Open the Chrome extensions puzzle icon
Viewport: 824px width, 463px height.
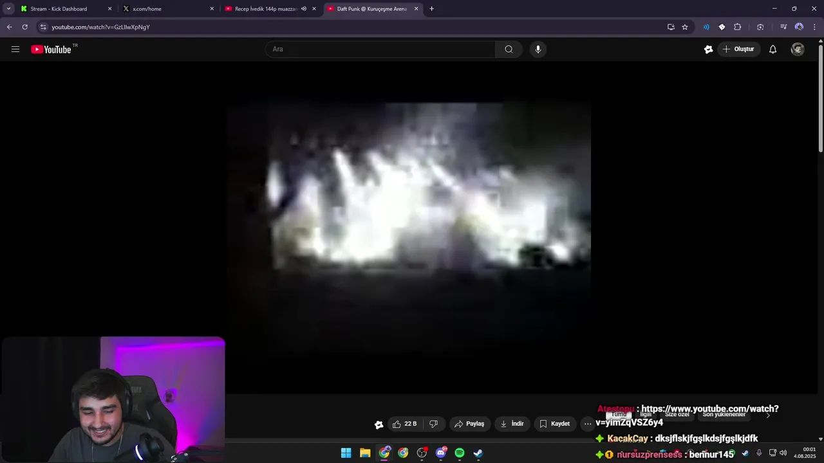(738, 27)
